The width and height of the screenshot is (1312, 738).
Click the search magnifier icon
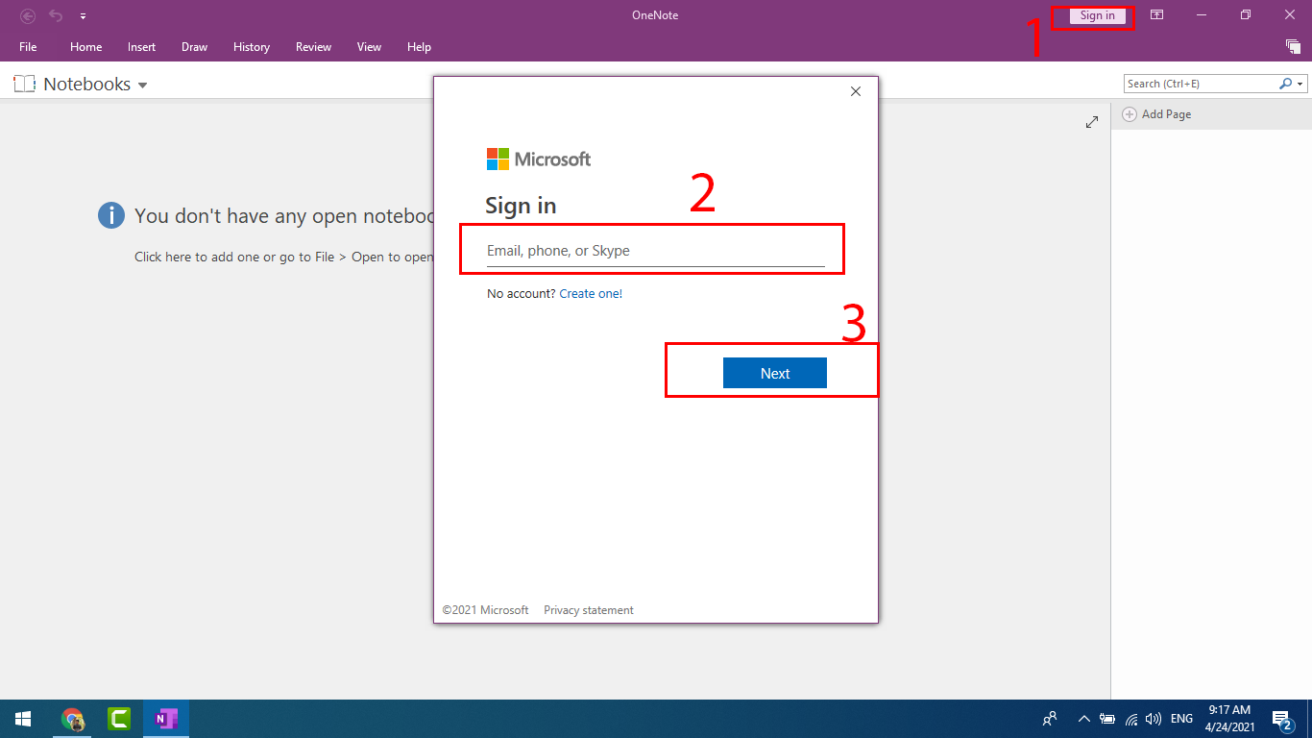click(x=1286, y=84)
